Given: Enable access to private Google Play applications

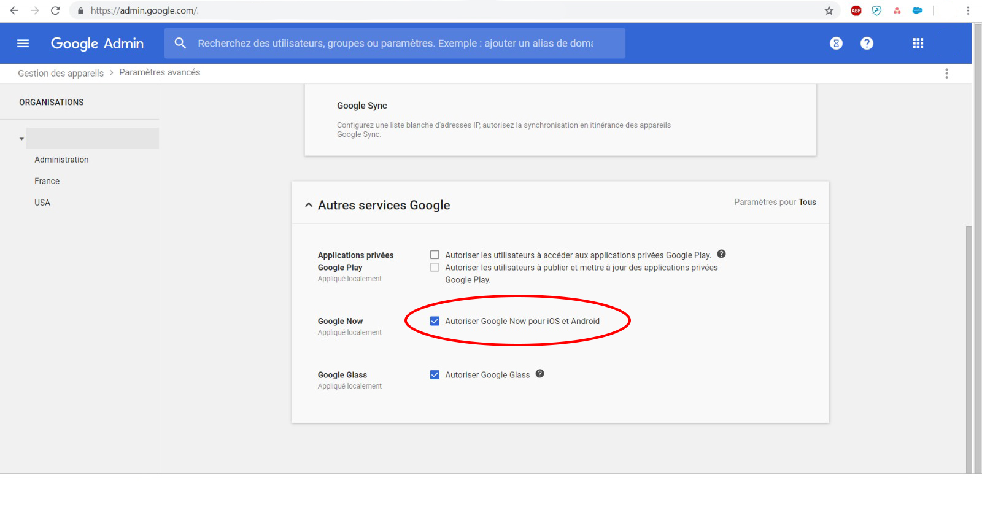Looking at the screenshot, I should click(435, 255).
